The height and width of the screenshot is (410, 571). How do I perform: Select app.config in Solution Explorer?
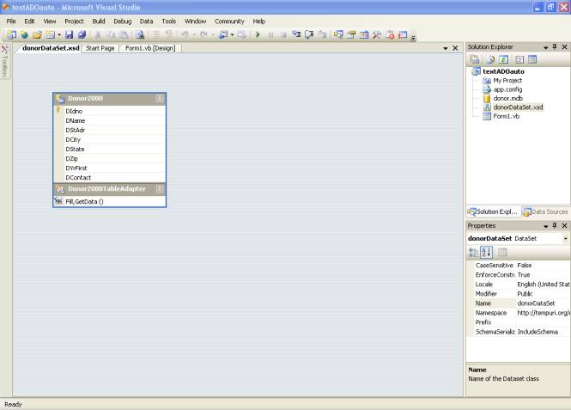tap(507, 89)
